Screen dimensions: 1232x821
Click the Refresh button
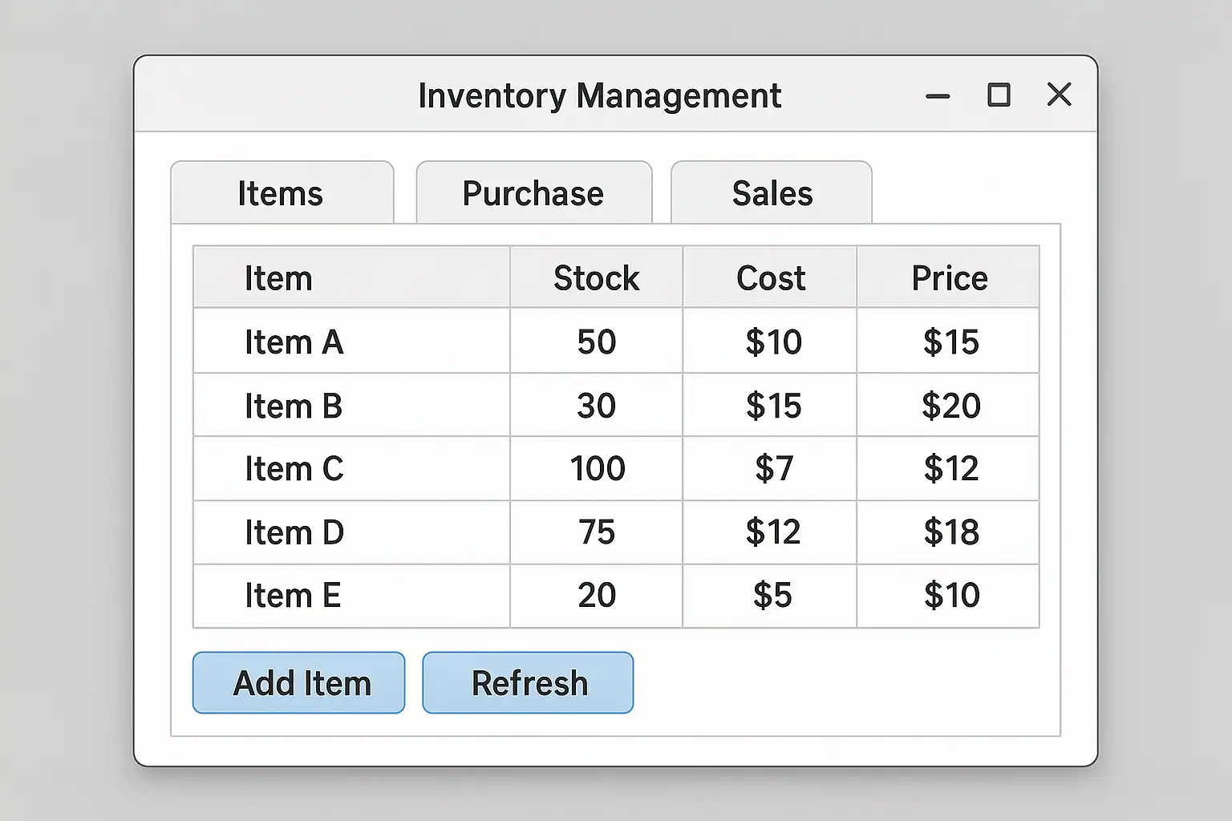point(528,683)
